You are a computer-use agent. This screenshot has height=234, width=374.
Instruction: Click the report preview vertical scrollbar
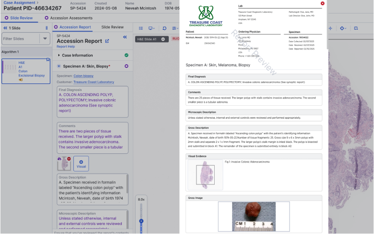click(327, 25)
